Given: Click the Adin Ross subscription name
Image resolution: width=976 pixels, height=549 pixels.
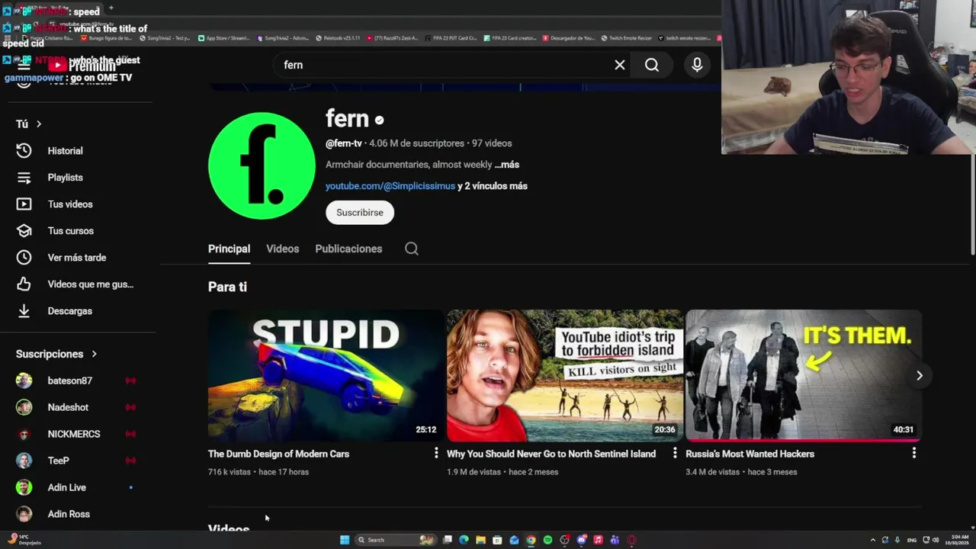Looking at the screenshot, I should [69, 514].
